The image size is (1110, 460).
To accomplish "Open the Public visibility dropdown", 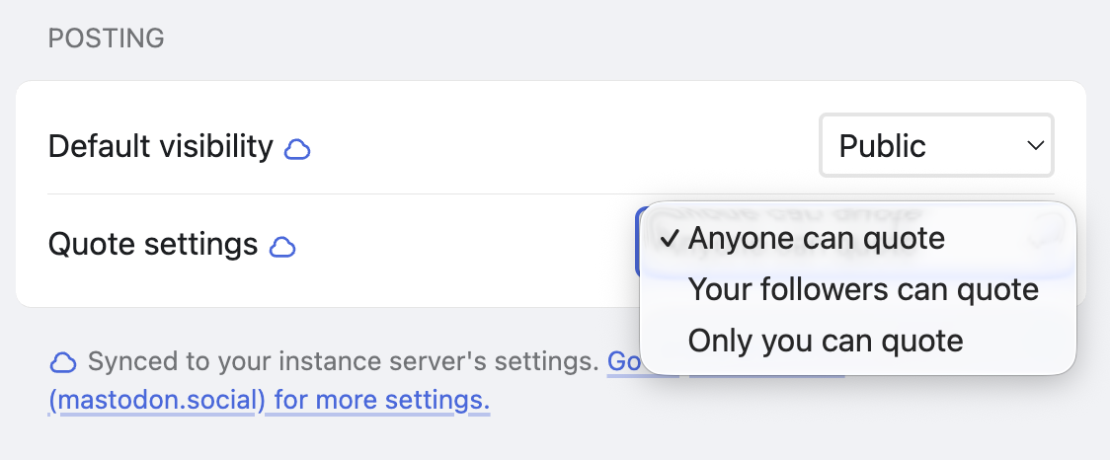I will click(x=935, y=146).
